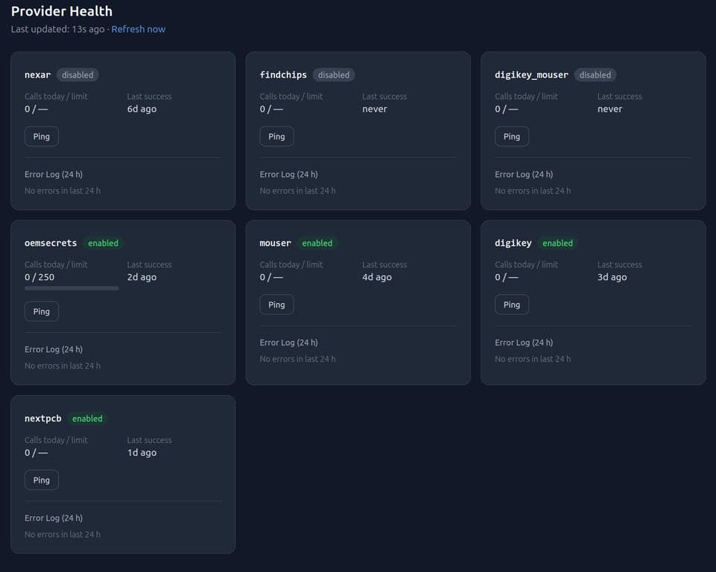Click the Last updated 13s ago text

[x=58, y=29]
